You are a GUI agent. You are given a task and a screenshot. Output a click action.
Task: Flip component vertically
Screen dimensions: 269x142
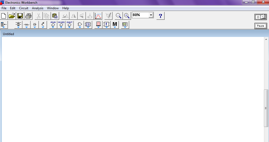(81, 16)
